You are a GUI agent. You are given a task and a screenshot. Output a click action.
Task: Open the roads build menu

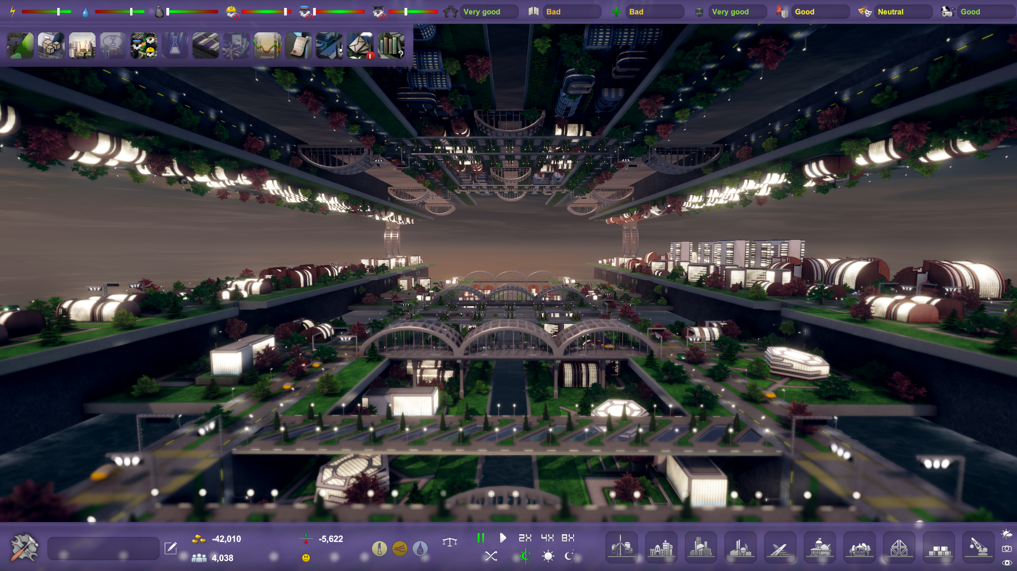click(x=780, y=548)
